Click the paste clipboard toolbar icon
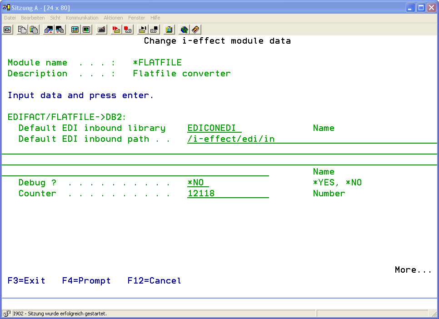The image size is (439, 319). [x=34, y=30]
